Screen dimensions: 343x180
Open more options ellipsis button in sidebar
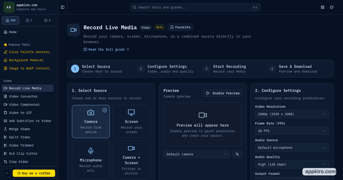7,173
